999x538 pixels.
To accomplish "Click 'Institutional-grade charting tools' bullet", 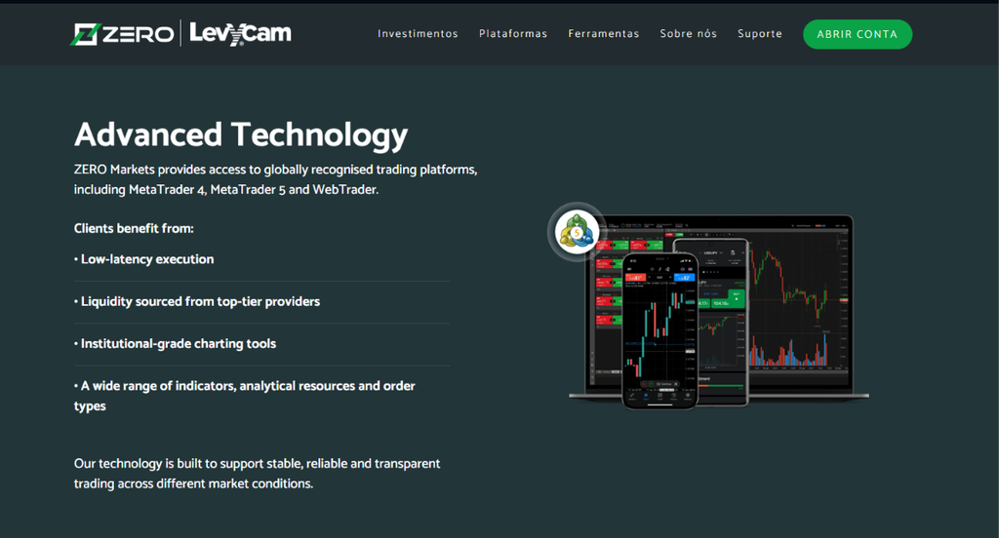I will point(176,344).
